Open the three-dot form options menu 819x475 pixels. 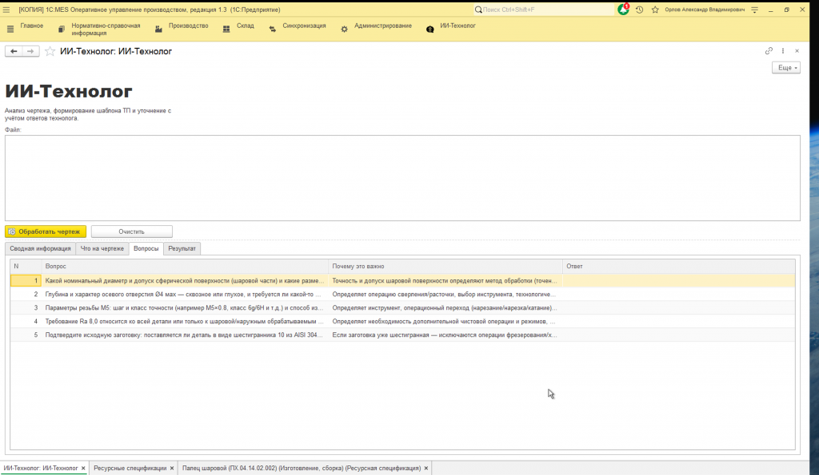782,50
